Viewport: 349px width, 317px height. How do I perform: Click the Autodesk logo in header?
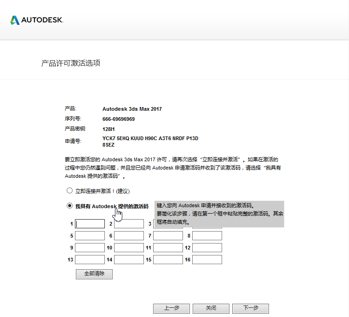point(37,20)
